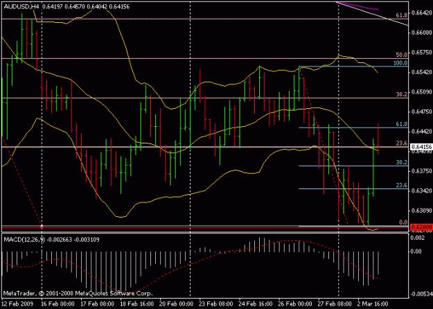Image resolution: width=433 pixels, height=309 pixels.
Task: Click the pink 23.6 Fibonacci level label
Action: (x=402, y=143)
